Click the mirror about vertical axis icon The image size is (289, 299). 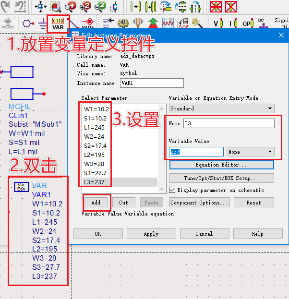tap(195, 7)
